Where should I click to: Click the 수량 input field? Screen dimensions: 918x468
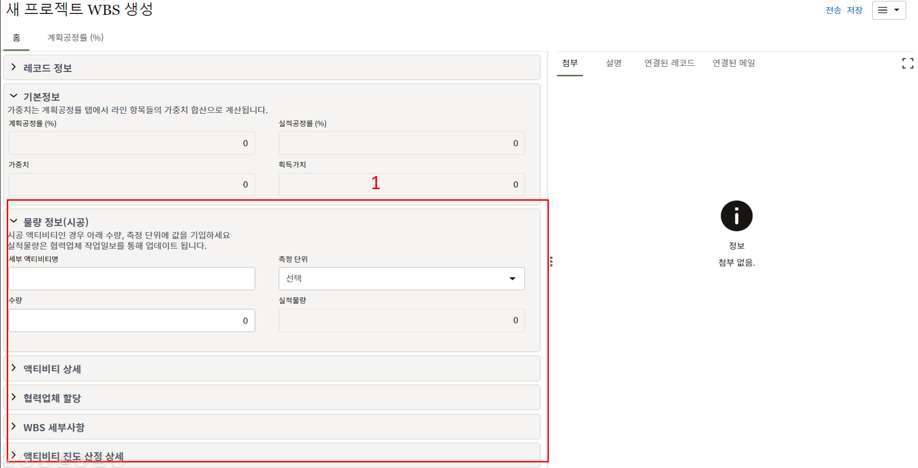click(132, 320)
